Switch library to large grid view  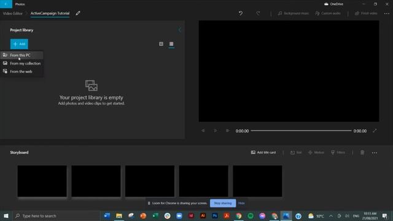click(161, 44)
